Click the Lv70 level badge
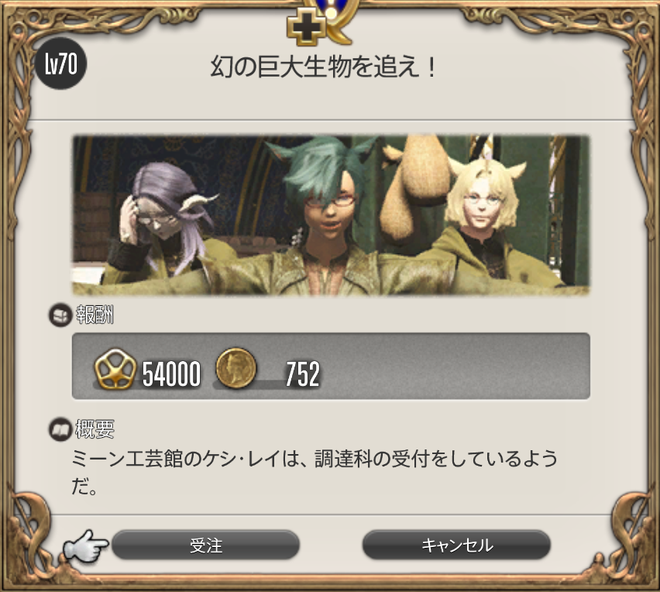This screenshot has height=592, width=660. (61, 64)
